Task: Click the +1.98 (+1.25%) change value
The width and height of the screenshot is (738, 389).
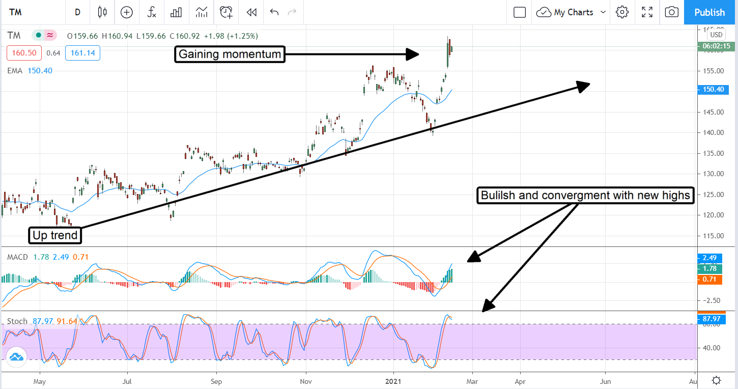Action: (231, 36)
